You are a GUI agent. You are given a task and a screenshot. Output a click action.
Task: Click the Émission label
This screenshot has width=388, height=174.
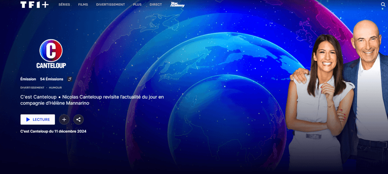(x=28, y=79)
